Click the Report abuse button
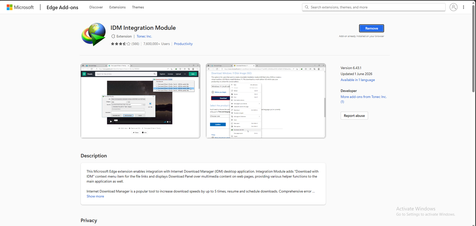Viewport: 476px width, 226px height. (354, 116)
